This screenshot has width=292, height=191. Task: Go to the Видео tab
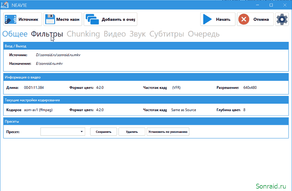point(115,34)
